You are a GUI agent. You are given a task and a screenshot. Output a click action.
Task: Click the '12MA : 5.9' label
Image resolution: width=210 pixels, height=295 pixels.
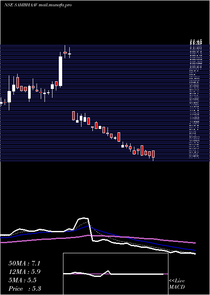24,272
